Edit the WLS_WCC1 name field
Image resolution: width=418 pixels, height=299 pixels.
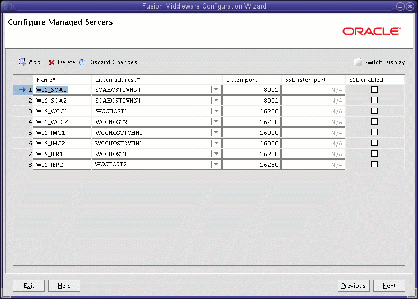tap(62, 111)
